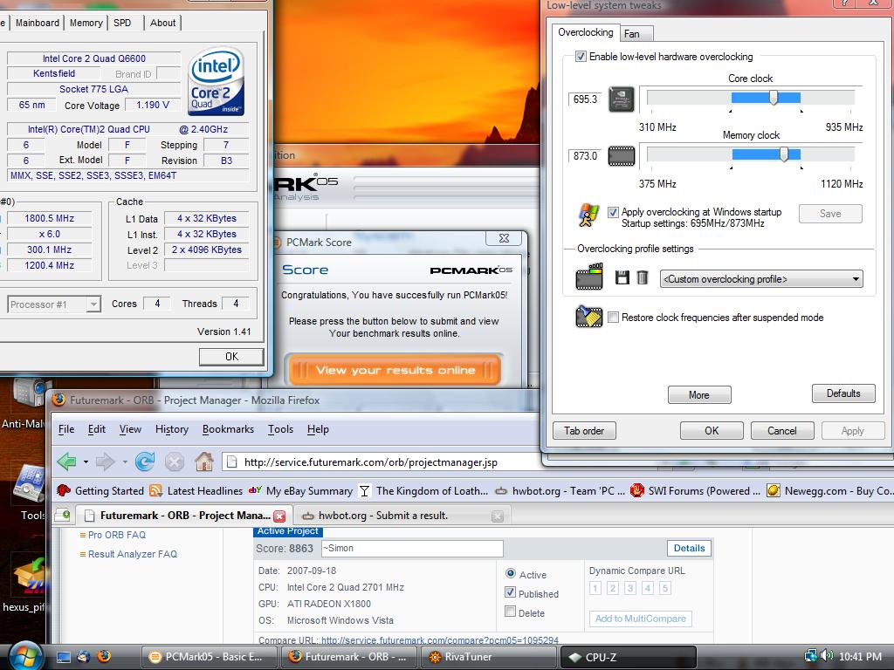This screenshot has width=894, height=670.
Task: Open the tab list button in Firefox
Action: tap(62, 516)
